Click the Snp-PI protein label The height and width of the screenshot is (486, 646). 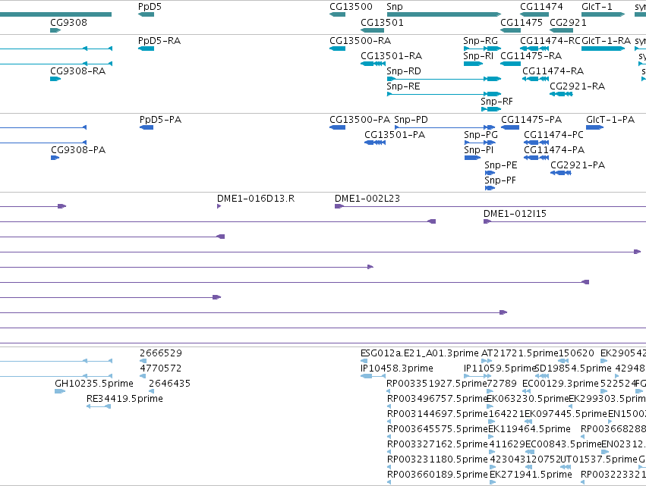coord(479,150)
